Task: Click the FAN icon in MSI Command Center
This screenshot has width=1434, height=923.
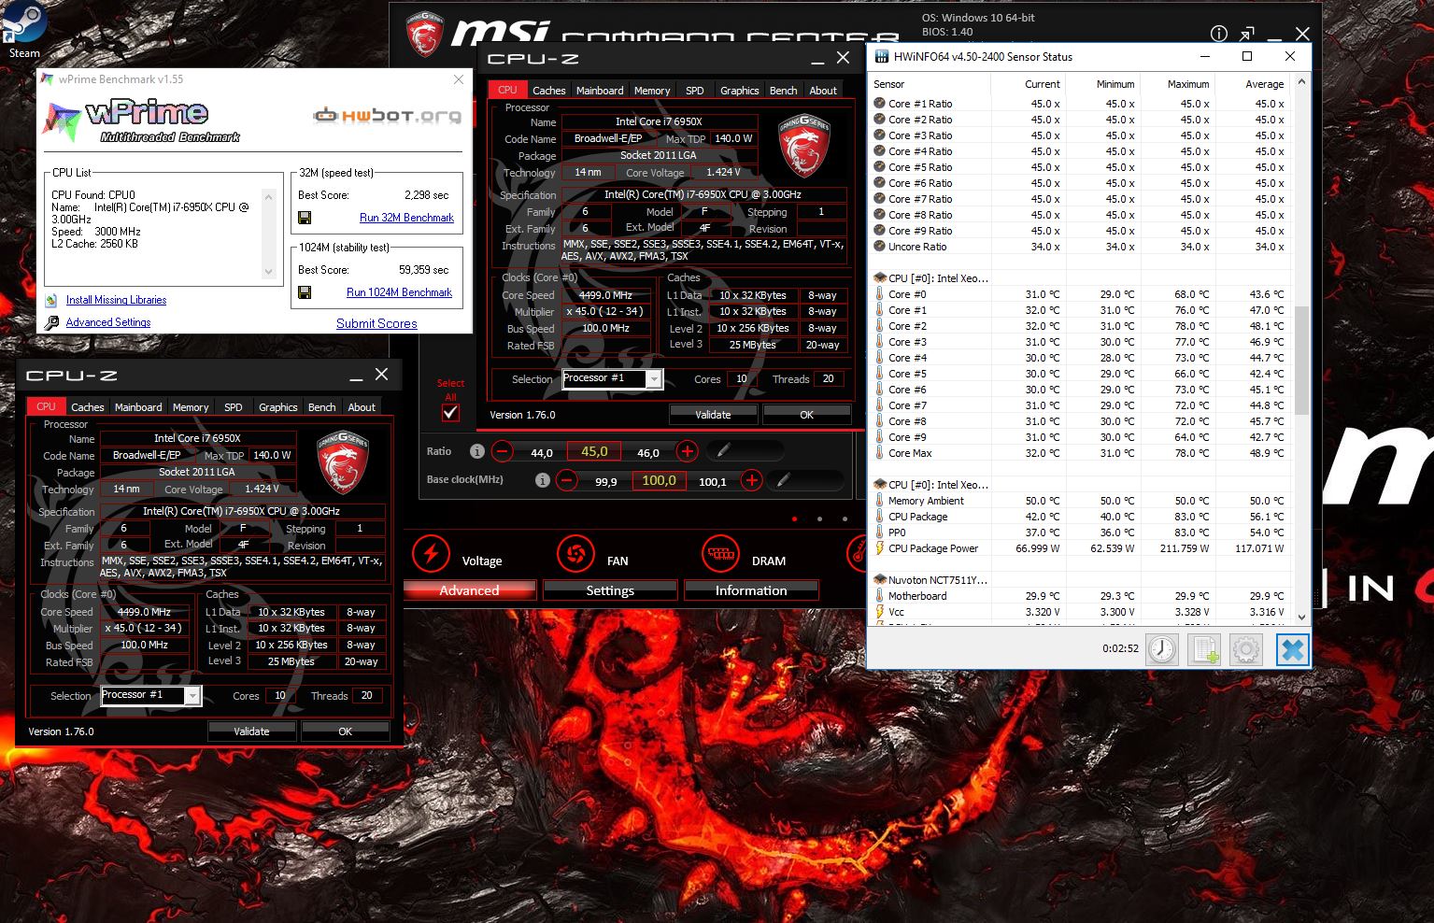Action: (575, 553)
